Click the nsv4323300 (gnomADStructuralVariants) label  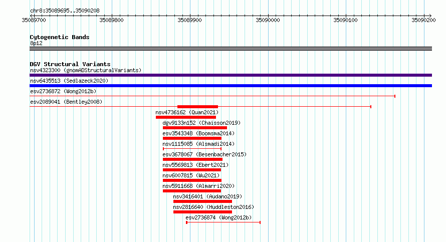pos(86,70)
